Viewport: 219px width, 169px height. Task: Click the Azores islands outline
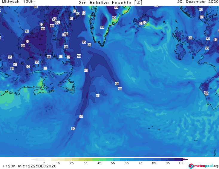click(x=154, y=128)
